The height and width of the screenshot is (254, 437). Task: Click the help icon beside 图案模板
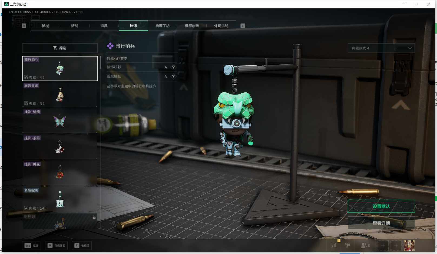point(173,77)
